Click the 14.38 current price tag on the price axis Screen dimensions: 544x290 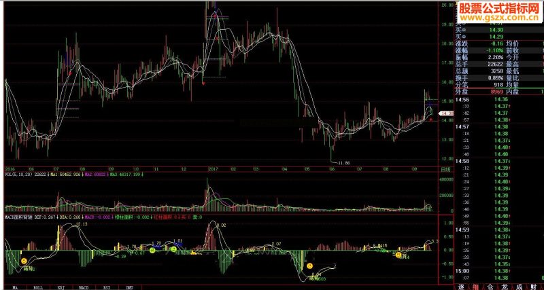447,113
